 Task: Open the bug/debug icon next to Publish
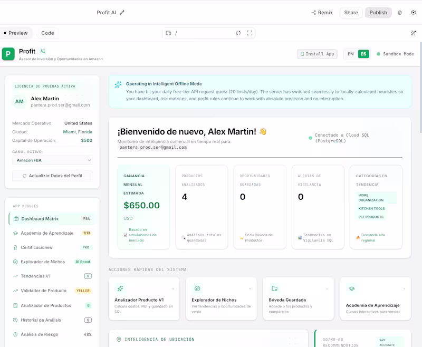(400, 13)
